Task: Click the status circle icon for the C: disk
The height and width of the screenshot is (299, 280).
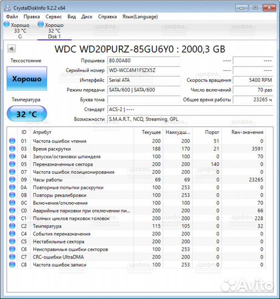Action: pos(7,24)
